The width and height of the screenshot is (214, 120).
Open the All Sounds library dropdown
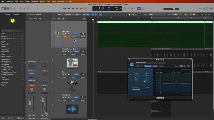click(x=16, y=14)
